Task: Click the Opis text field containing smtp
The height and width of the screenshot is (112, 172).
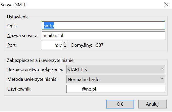Action: pyautogui.click(x=103, y=26)
